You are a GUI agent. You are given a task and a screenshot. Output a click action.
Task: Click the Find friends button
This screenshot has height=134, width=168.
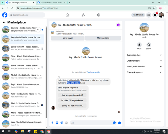click(138, 15)
